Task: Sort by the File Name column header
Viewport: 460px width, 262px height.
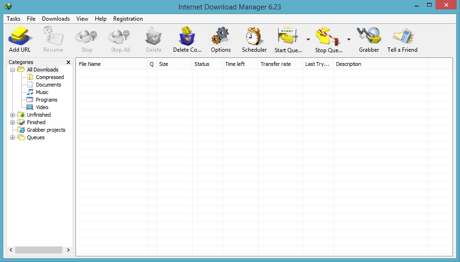Action: tap(111, 64)
